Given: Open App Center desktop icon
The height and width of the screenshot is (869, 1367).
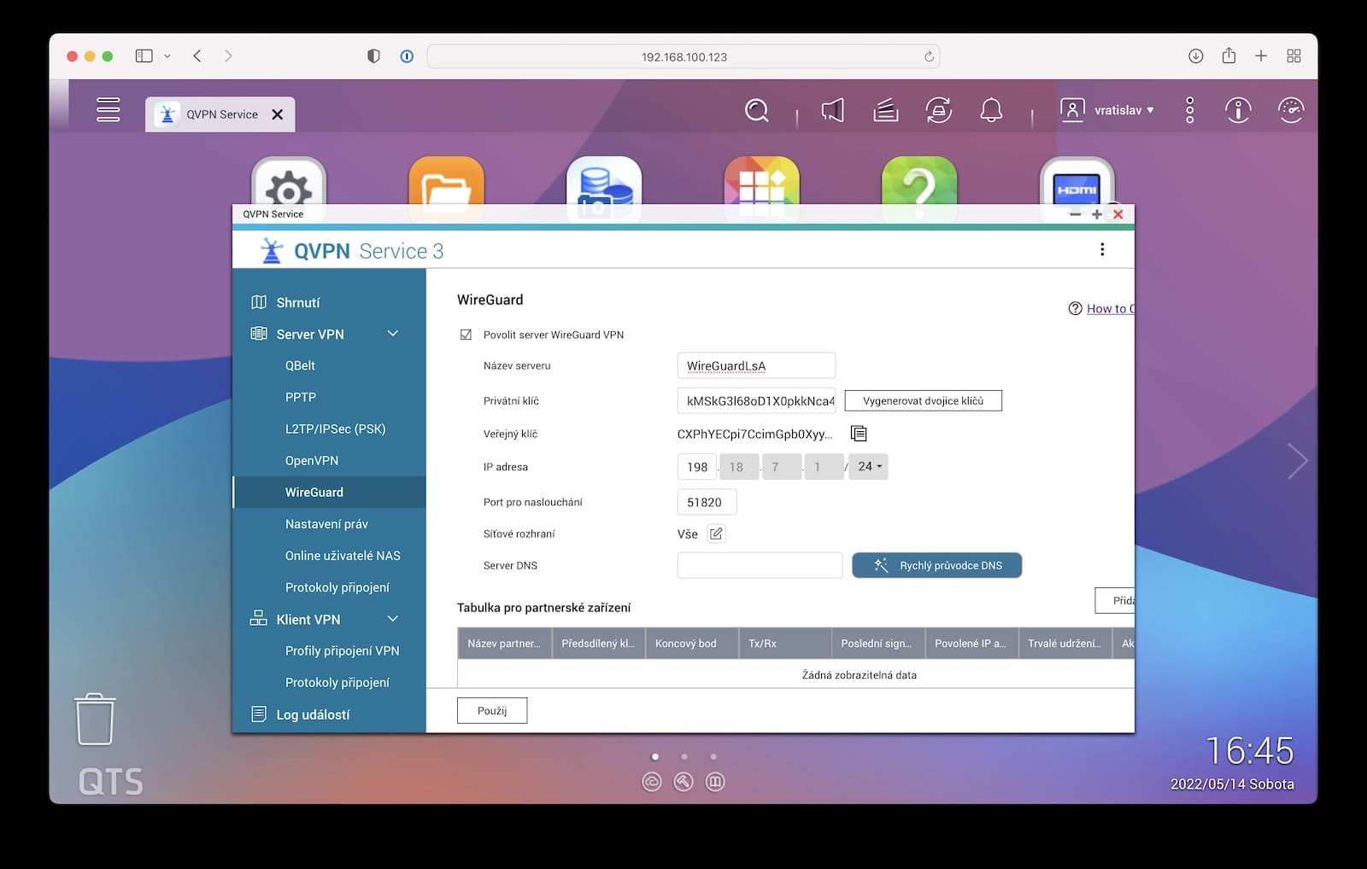Looking at the screenshot, I should pyautogui.click(x=762, y=182).
